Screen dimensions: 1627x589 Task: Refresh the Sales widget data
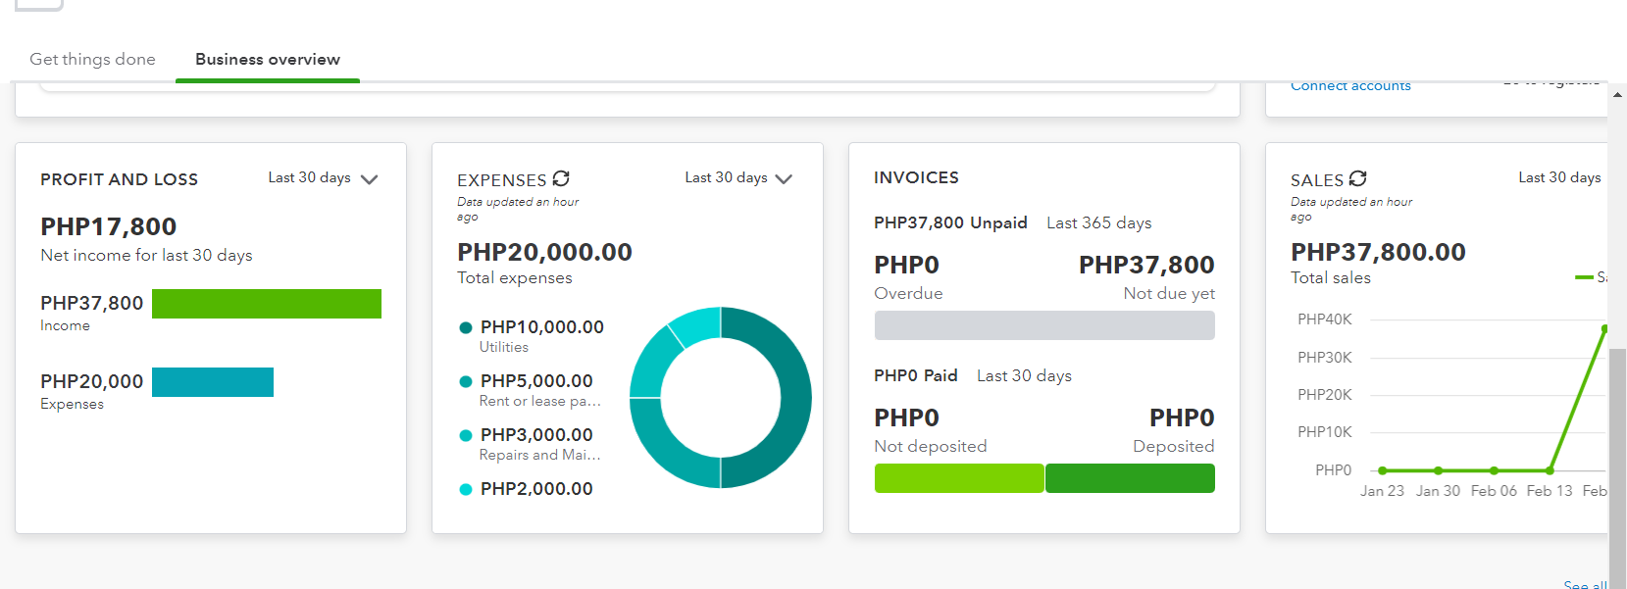[x=1357, y=178]
